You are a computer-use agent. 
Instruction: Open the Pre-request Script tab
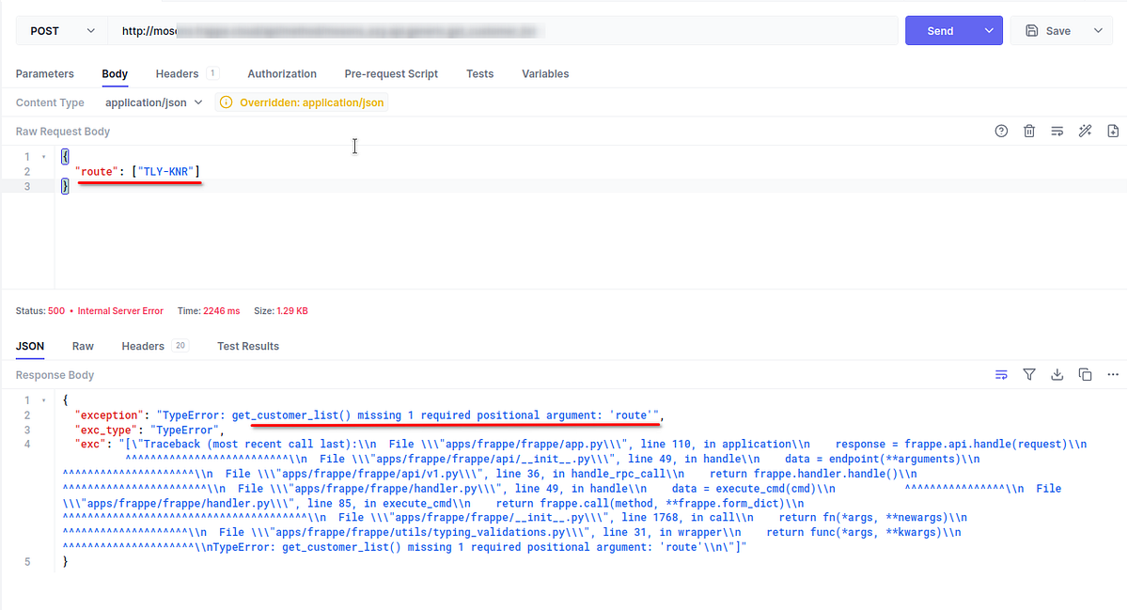click(391, 73)
